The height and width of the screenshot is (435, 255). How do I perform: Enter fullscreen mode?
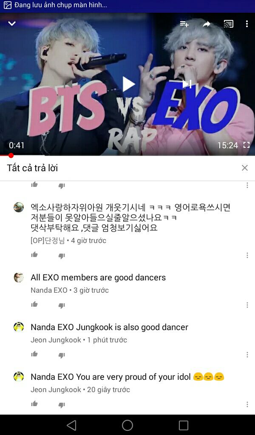click(246, 145)
